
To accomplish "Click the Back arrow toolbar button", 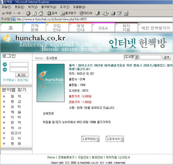I will pyautogui.click(x=6, y=13).
